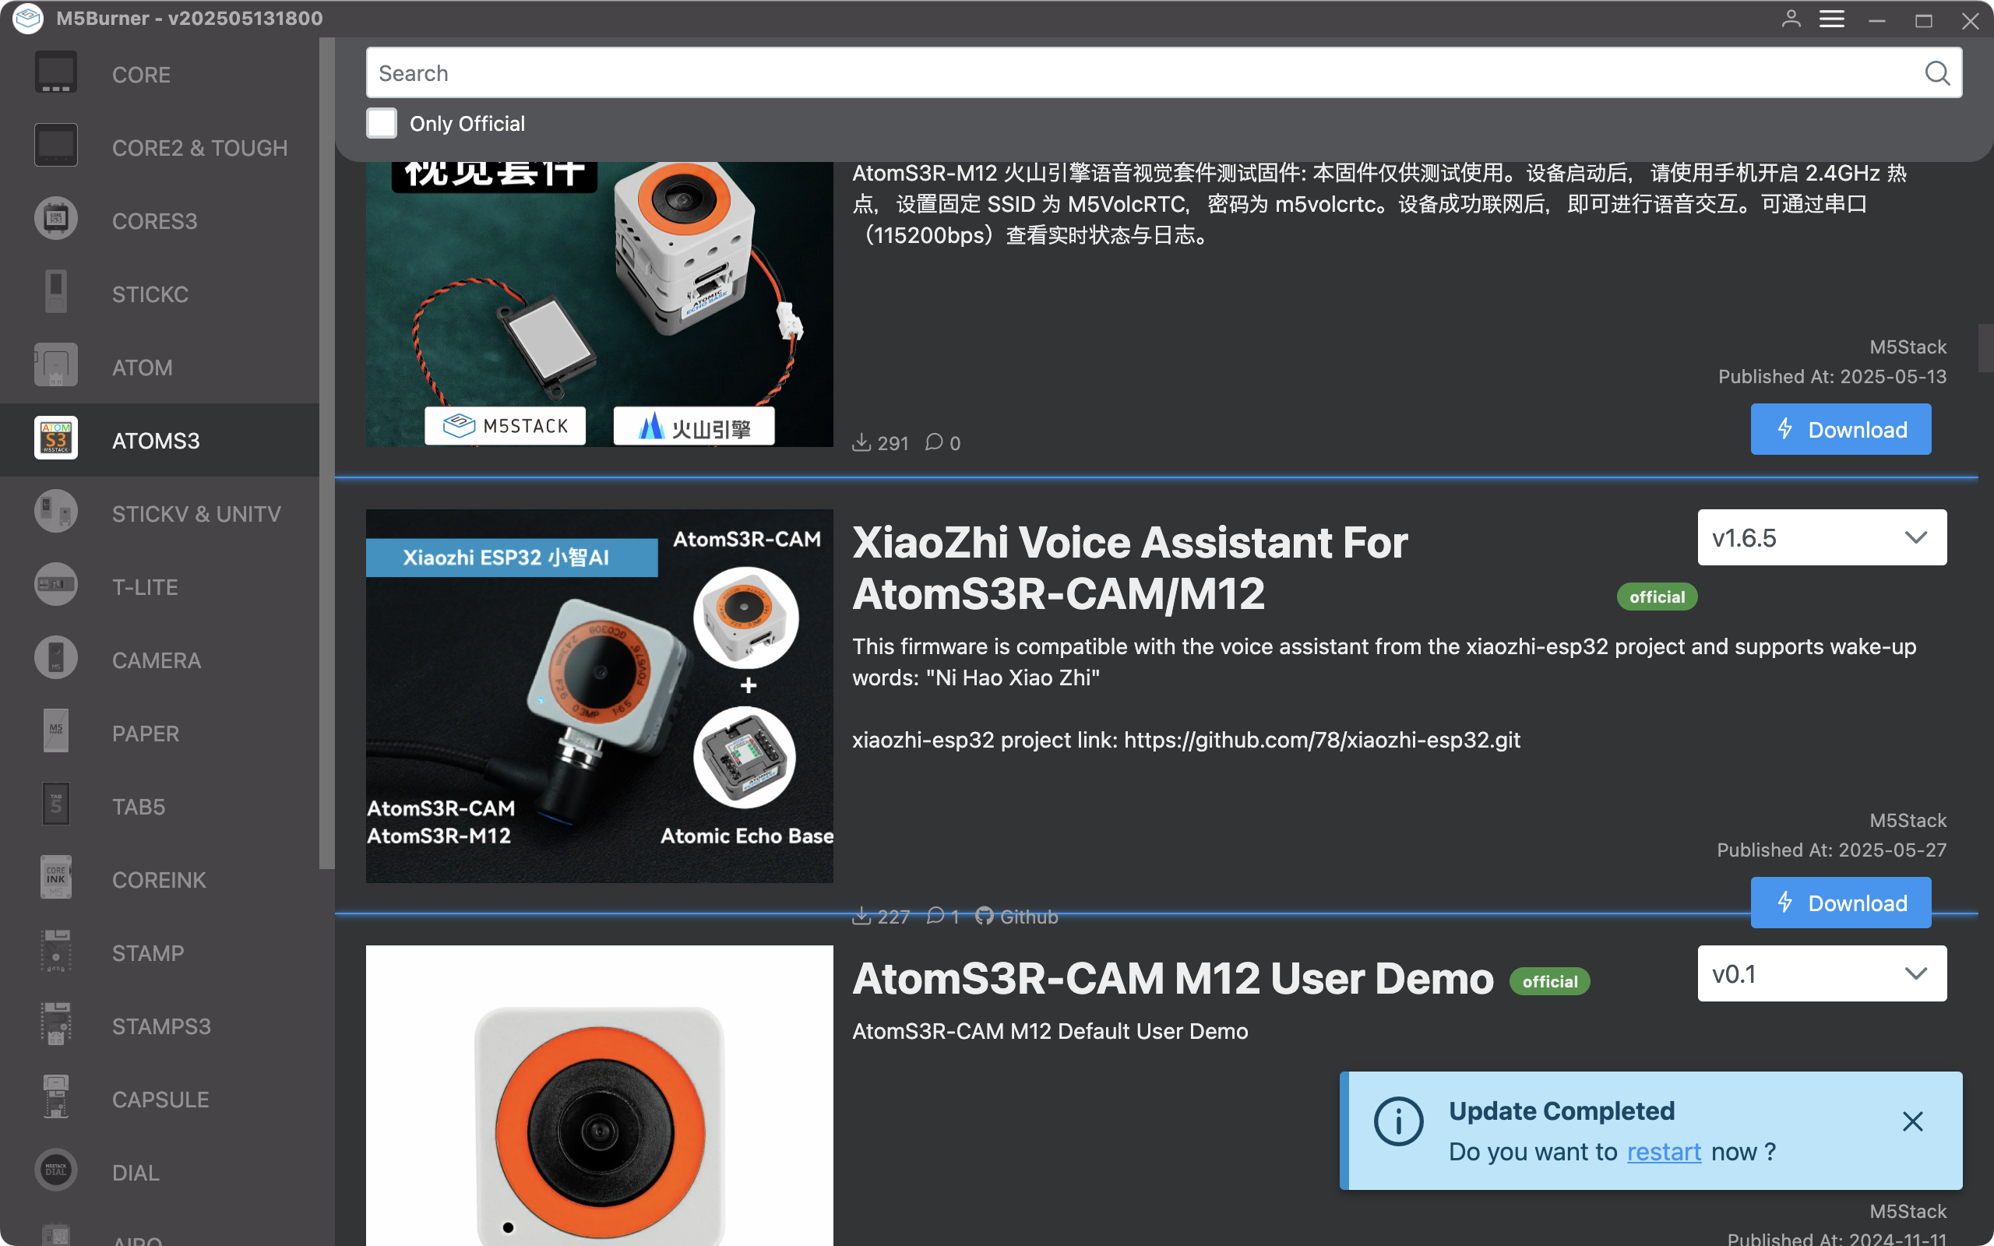Select the ATOM category label
Image resolution: width=1994 pixels, height=1246 pixels.
click(x=143, y=368)
